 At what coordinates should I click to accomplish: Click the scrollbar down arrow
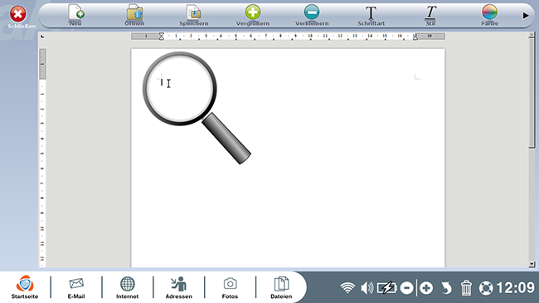pyautogui.click(x=532, y=265)
